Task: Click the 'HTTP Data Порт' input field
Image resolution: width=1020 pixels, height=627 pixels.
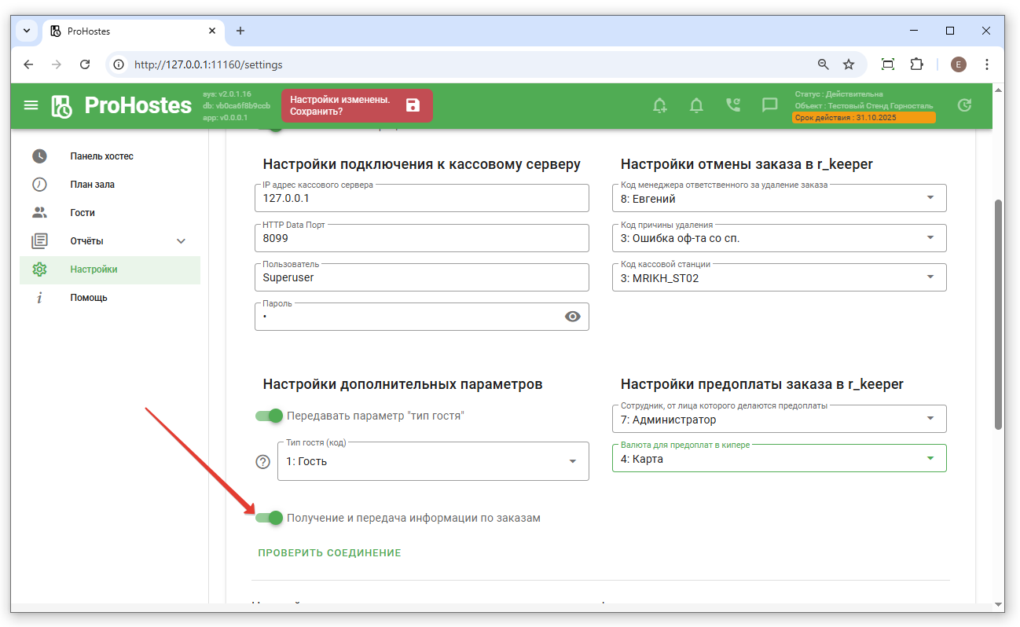Action: 421,238
